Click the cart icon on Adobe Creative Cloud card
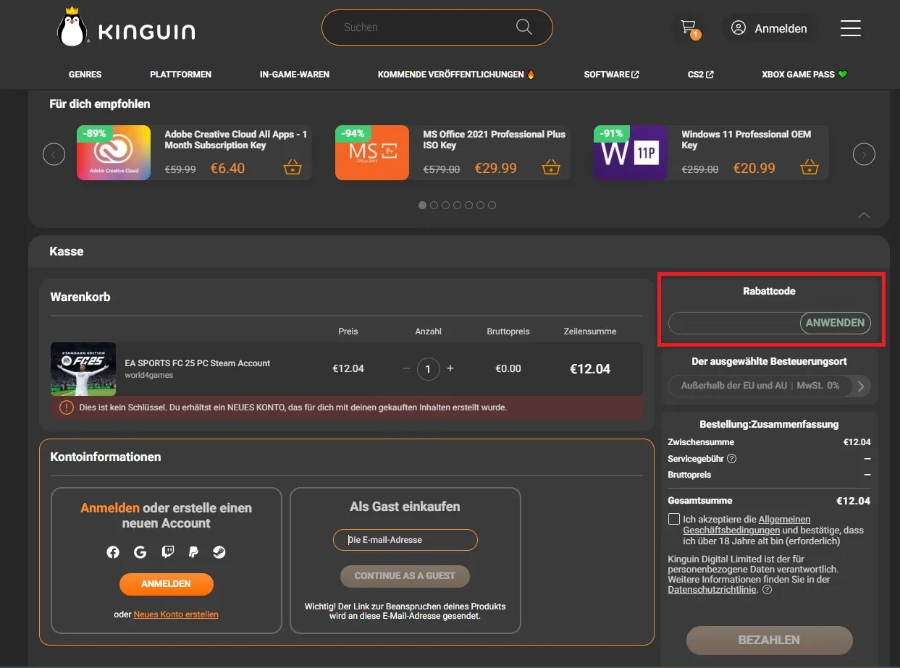The height and width of the screenshot is (668, 900). pos(293,167)
